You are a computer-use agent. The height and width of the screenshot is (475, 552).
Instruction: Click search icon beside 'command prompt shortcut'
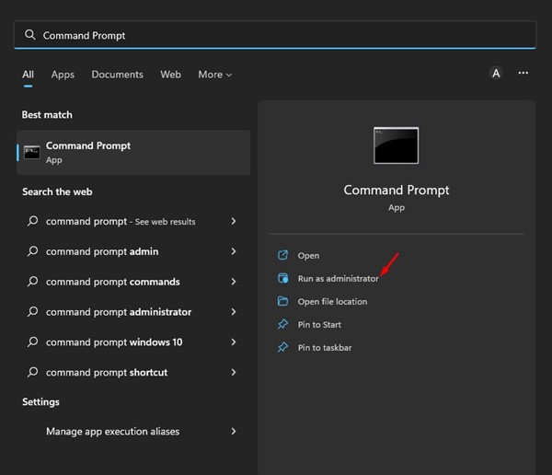click(x=33, y=372)
